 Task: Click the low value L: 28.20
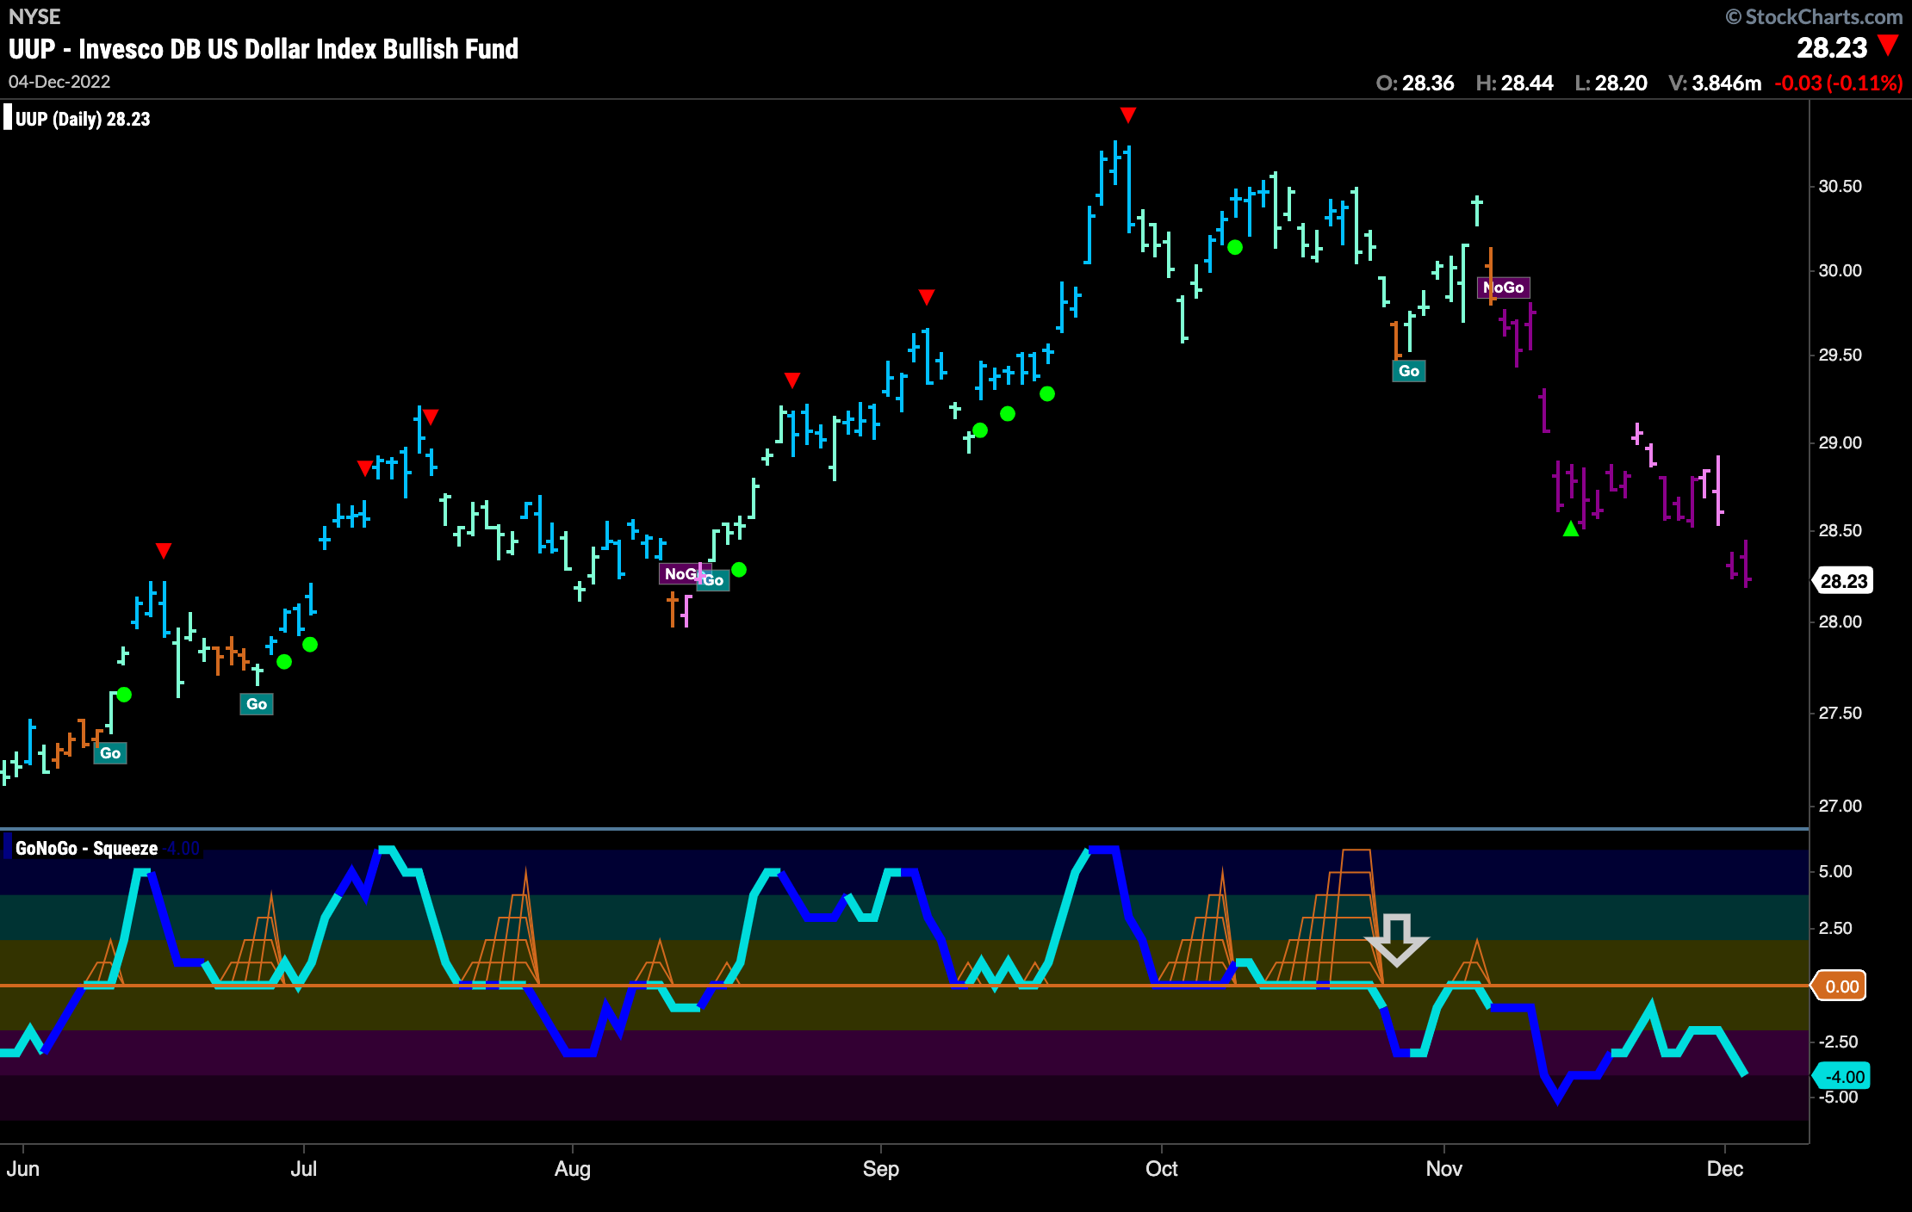[x=1611, y=83]
